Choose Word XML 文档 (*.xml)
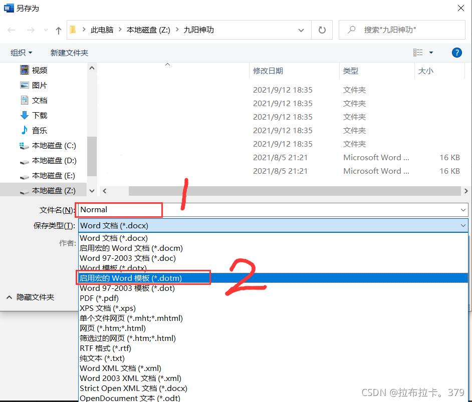Screen dimensions: 472x402 click(x=273, y=368)
